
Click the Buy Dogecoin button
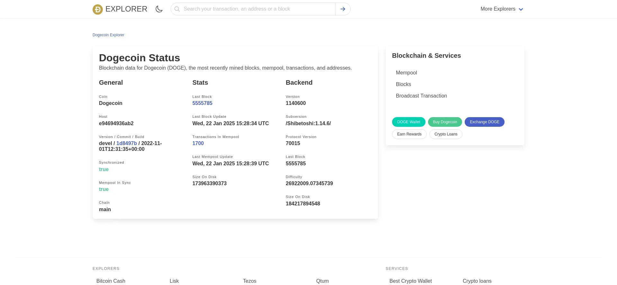click(445, 122)
